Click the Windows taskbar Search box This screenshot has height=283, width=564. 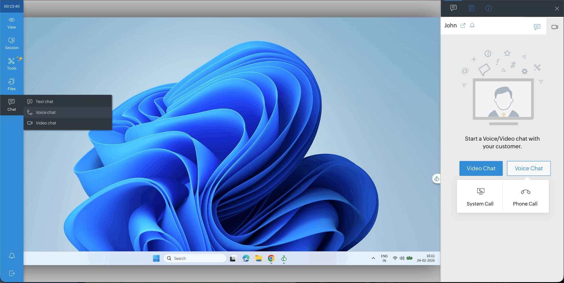click(195, 258)
